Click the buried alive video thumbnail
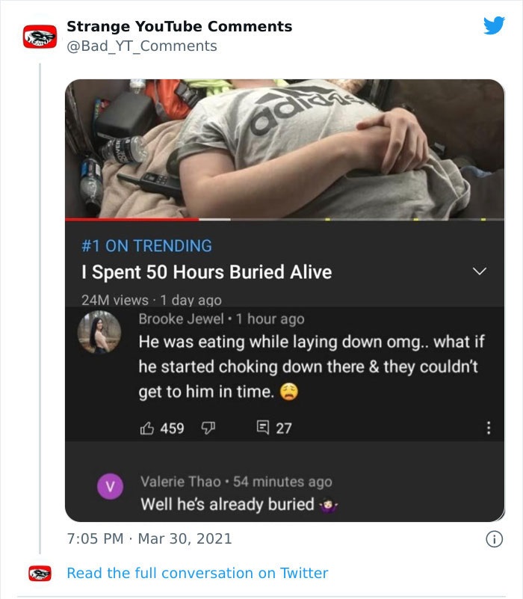 tap(284, 148)
